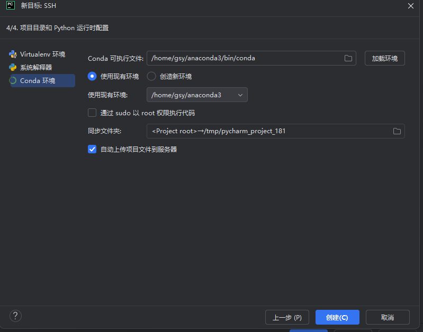Image resolution: width=423 pixels, height=332 pixels.
Task: Click the 同步文件夹 mapping field
Action: [275, 131]
